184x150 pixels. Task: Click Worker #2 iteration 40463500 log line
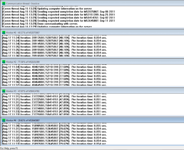[x=54, y=79]
